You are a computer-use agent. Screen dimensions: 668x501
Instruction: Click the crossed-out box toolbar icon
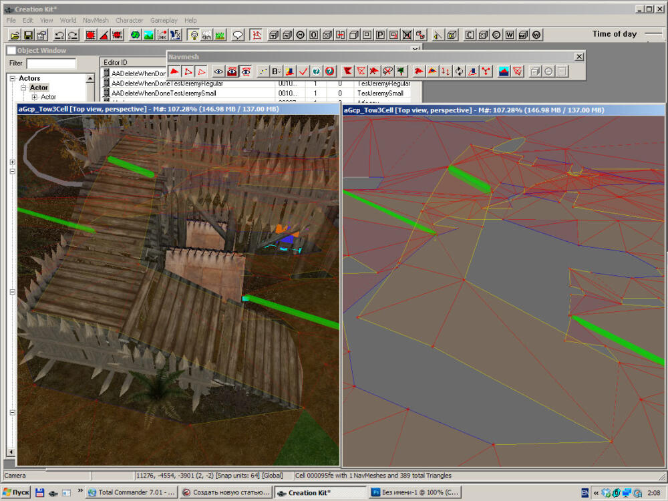click(x=407, y=35)
